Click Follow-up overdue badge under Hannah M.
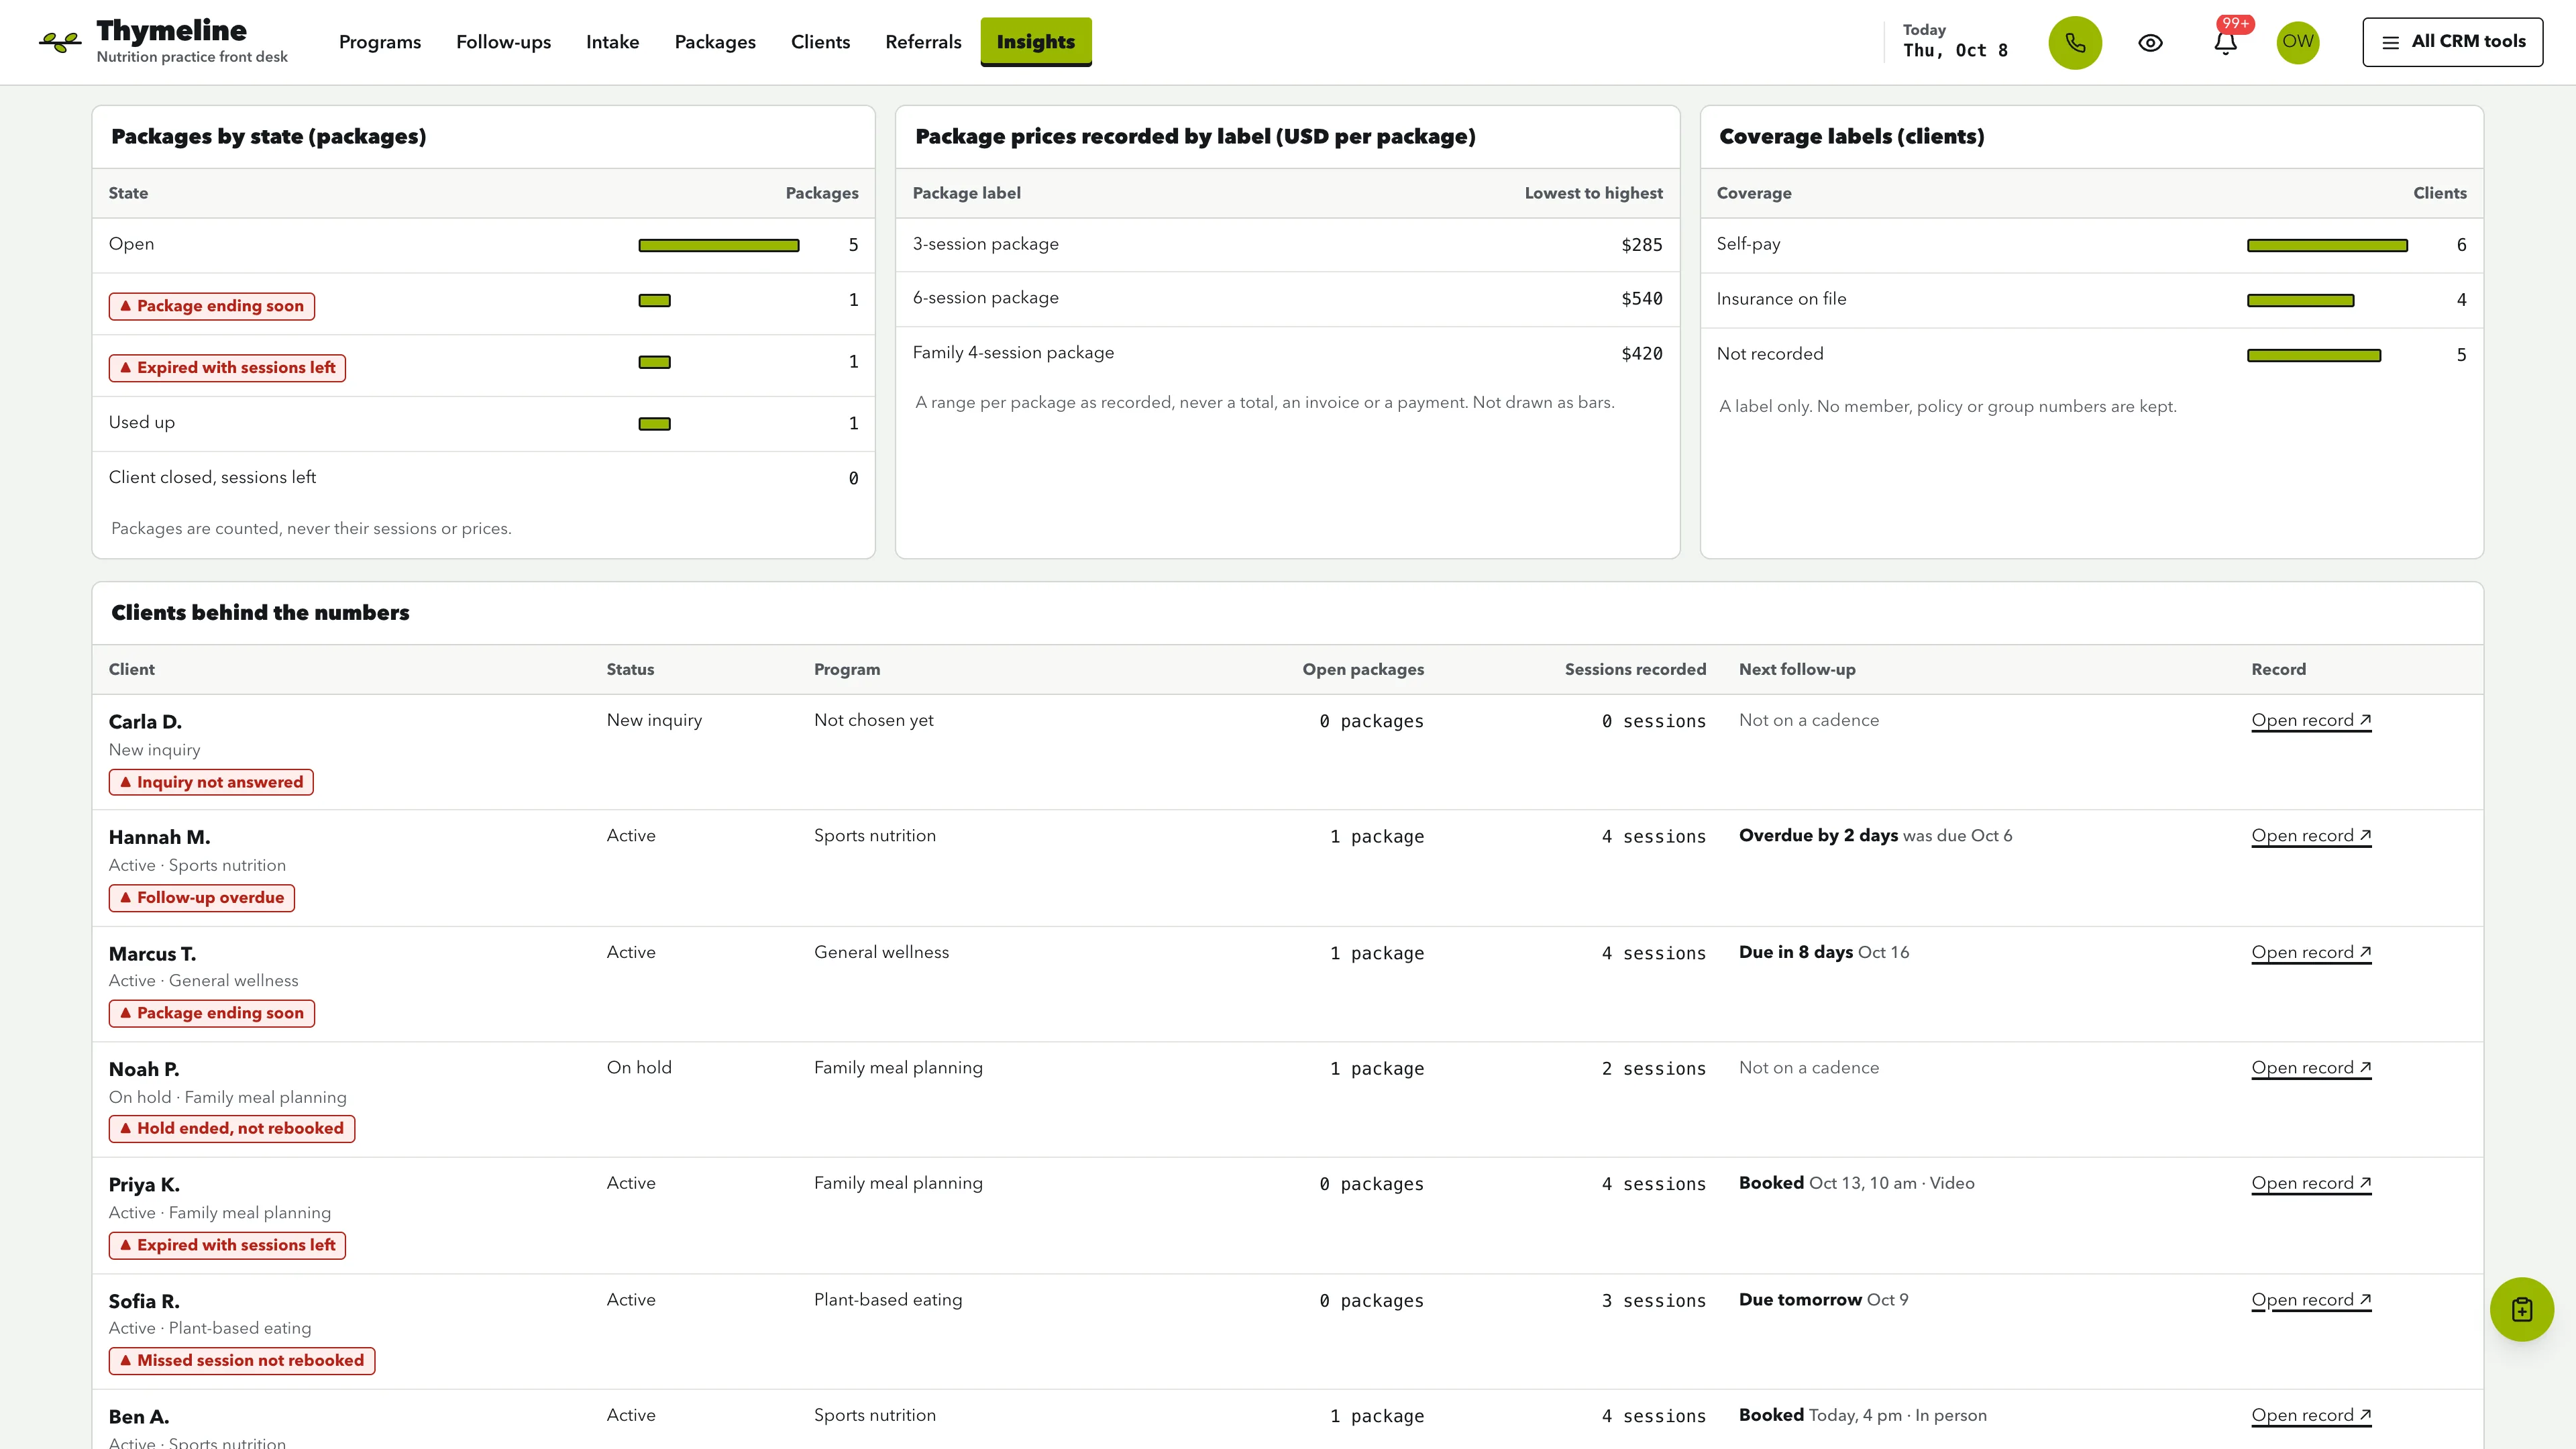This screenshot has height=1449, width=2576. click(202, 898)
